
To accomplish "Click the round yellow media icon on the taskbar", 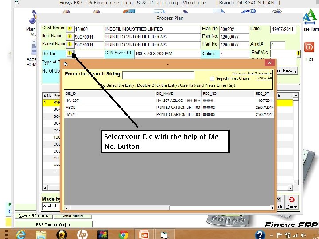I will coord(62,234).
